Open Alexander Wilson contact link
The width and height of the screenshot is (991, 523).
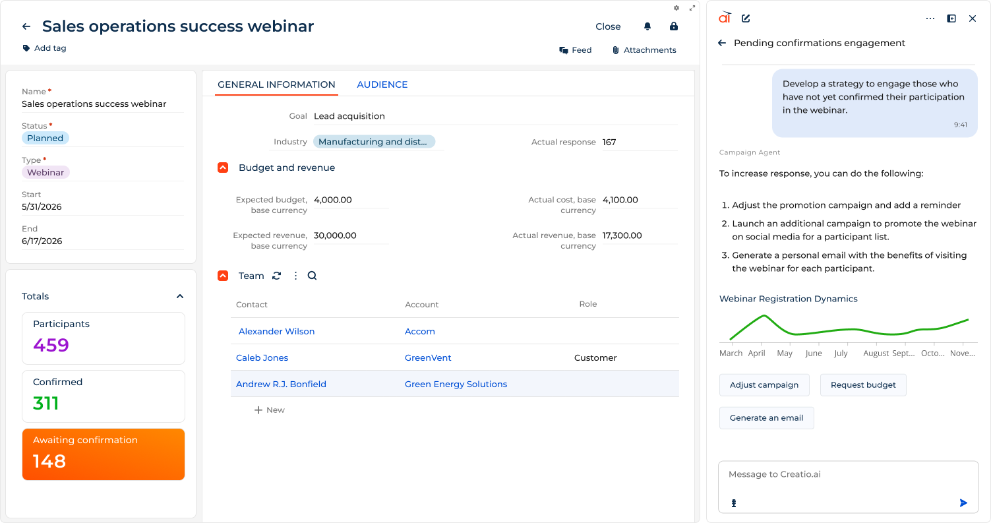point(276,332)
